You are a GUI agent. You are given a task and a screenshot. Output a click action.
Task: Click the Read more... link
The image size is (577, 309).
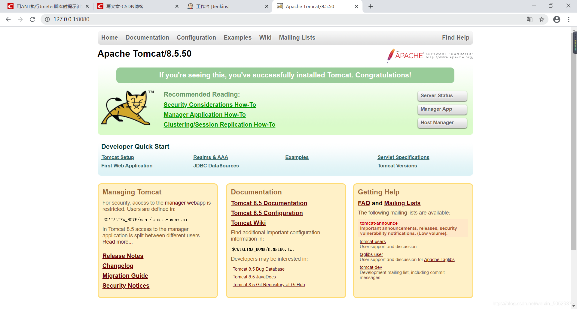(x=118, y=242)
